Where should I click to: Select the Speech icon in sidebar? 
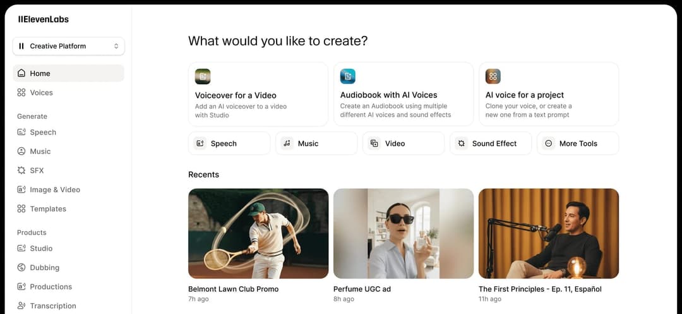tap(21, 132)
